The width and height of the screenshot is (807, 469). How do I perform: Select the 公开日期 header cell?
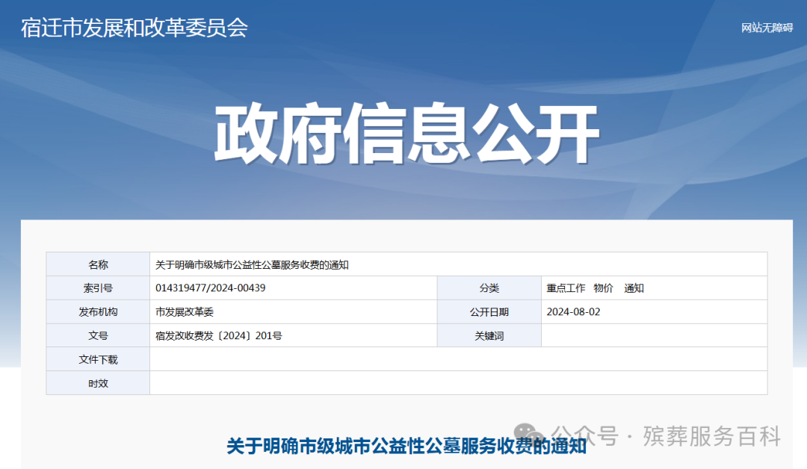pyautogui.click(x=489, y=311)
